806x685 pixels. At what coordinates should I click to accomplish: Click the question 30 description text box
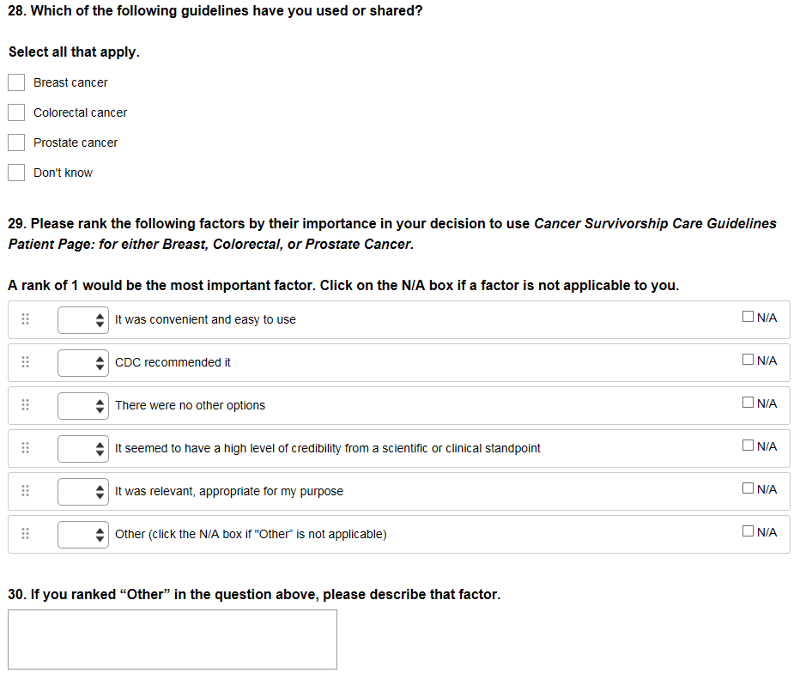(x=173, y=640)
